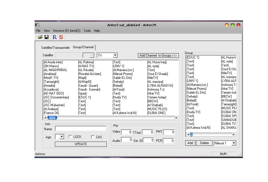The height and width of the screenshot is (182, 268).
Task: Select the [AL Rahma] channel
Action: 86,62
